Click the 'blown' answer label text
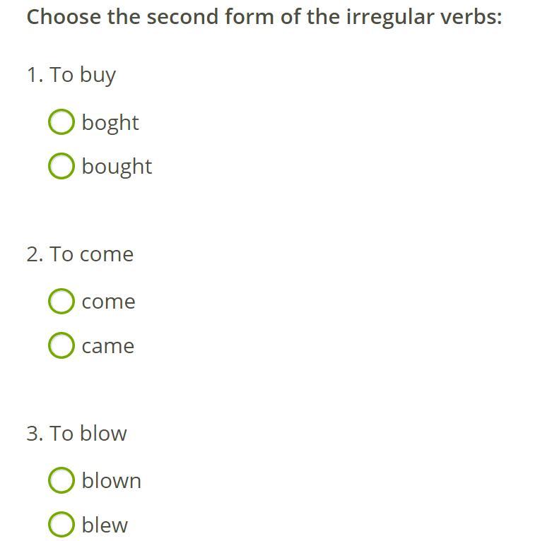The height and width of the screenshot is (541, 540). (x=112, y=480)
